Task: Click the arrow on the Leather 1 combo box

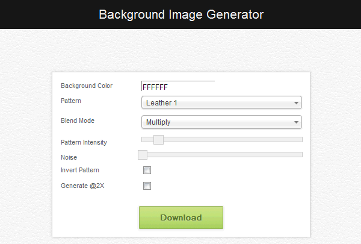Action: coord(296,103)
